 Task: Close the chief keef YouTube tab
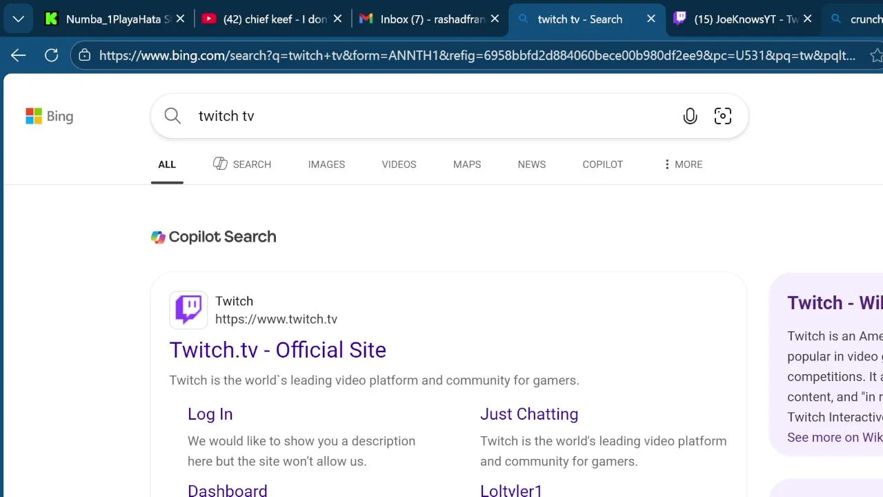click(x=337, y=19)
